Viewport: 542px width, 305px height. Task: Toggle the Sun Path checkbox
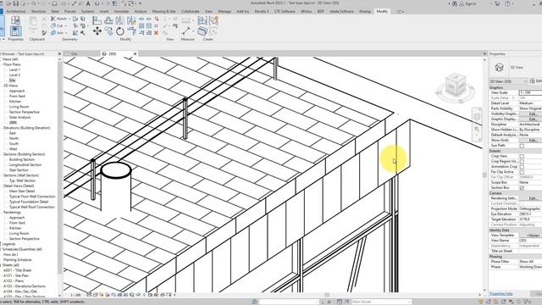[x=522, y=146]
